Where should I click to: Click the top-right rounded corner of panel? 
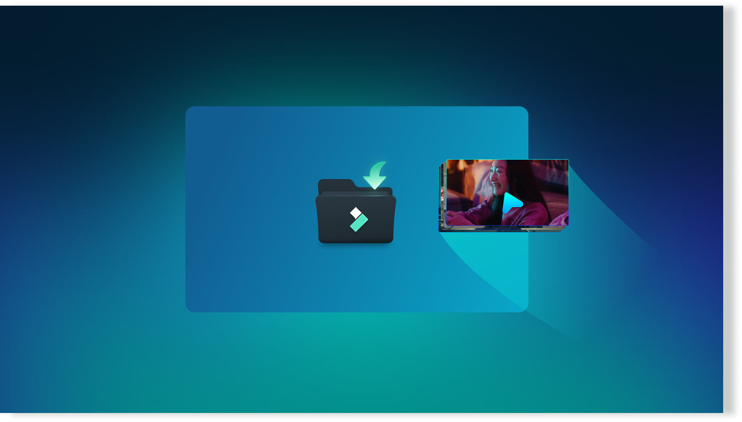pyautogui.click(x=524, y=111)
